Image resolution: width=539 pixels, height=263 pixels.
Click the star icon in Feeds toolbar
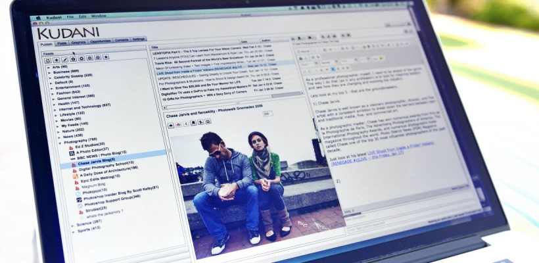tap(106, 57)
